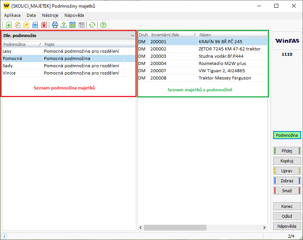Click the Print toolbar icon

[55, 25]
